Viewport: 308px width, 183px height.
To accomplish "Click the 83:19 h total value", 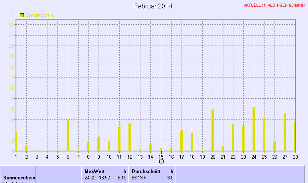I will pos(139,177).
